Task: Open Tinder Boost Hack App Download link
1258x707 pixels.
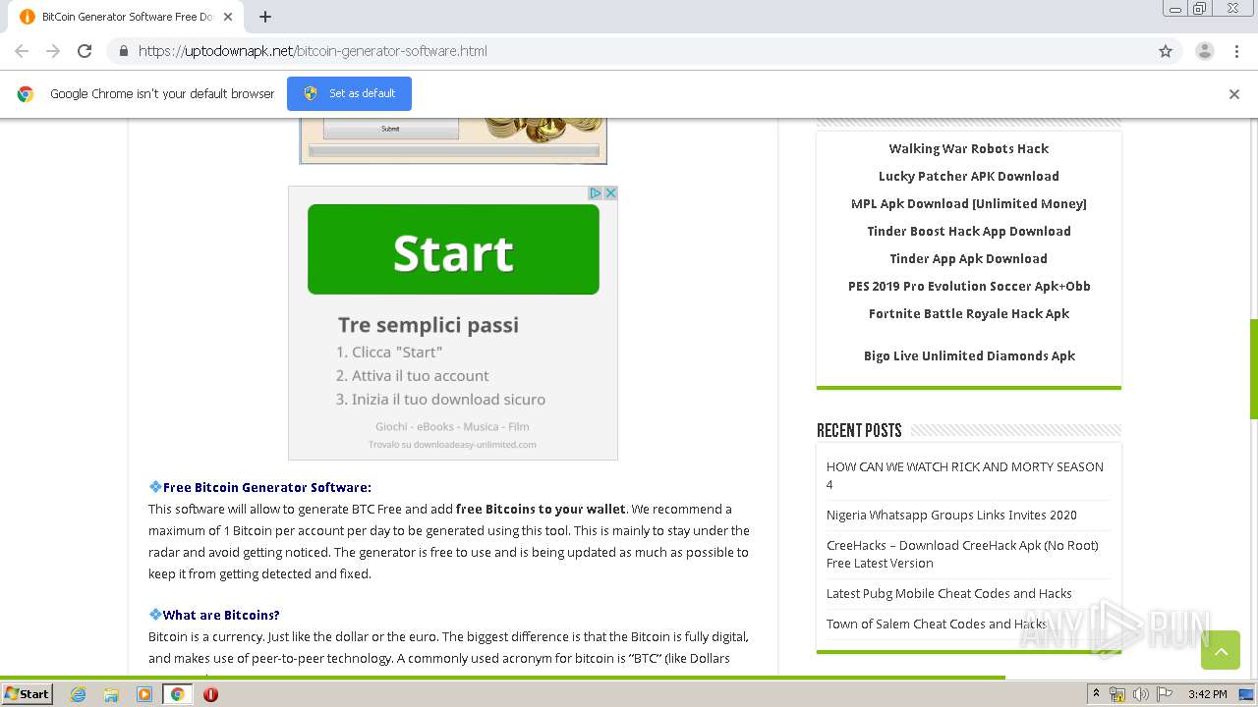Action: pos(968,231)
